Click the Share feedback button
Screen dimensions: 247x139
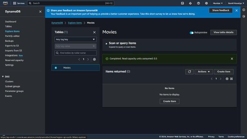(221, 10)
